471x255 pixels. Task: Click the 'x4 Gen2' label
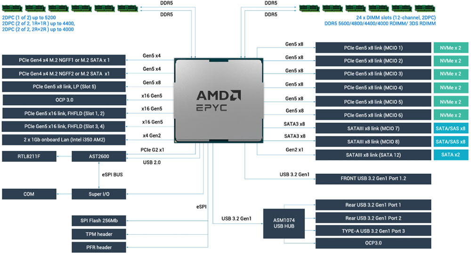coord(152,136)
